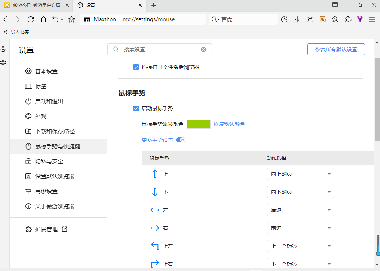This screenshot has height=271, width=380.
Task: Open the sidebar clover panel icon
Action: click(3, 63)
